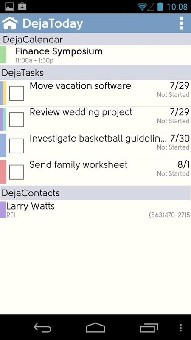The height and width of the screenshot is (340, 191).
Task: Open the three-dot overflow menu in header
Action: tap(181, 23)
